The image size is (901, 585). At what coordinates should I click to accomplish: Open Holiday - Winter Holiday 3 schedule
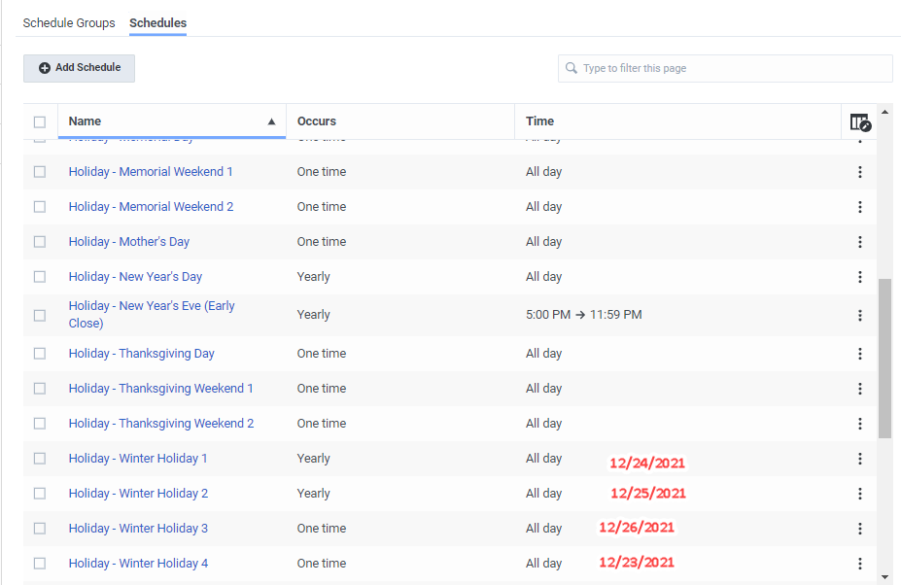click(138, 529)
